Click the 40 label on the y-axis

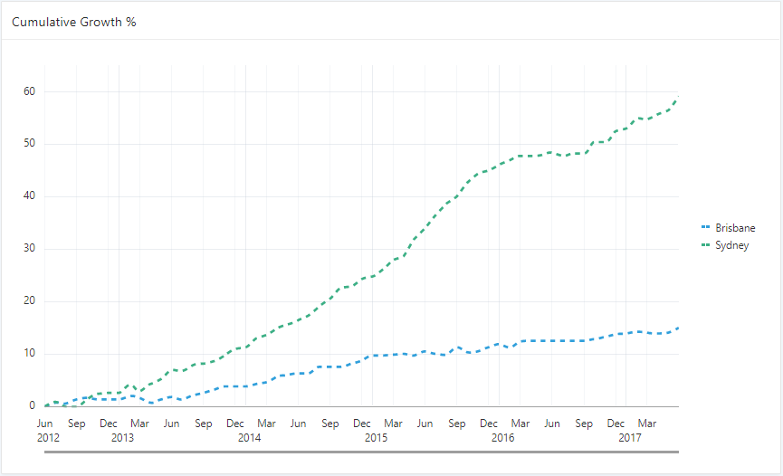pos(30,196)
